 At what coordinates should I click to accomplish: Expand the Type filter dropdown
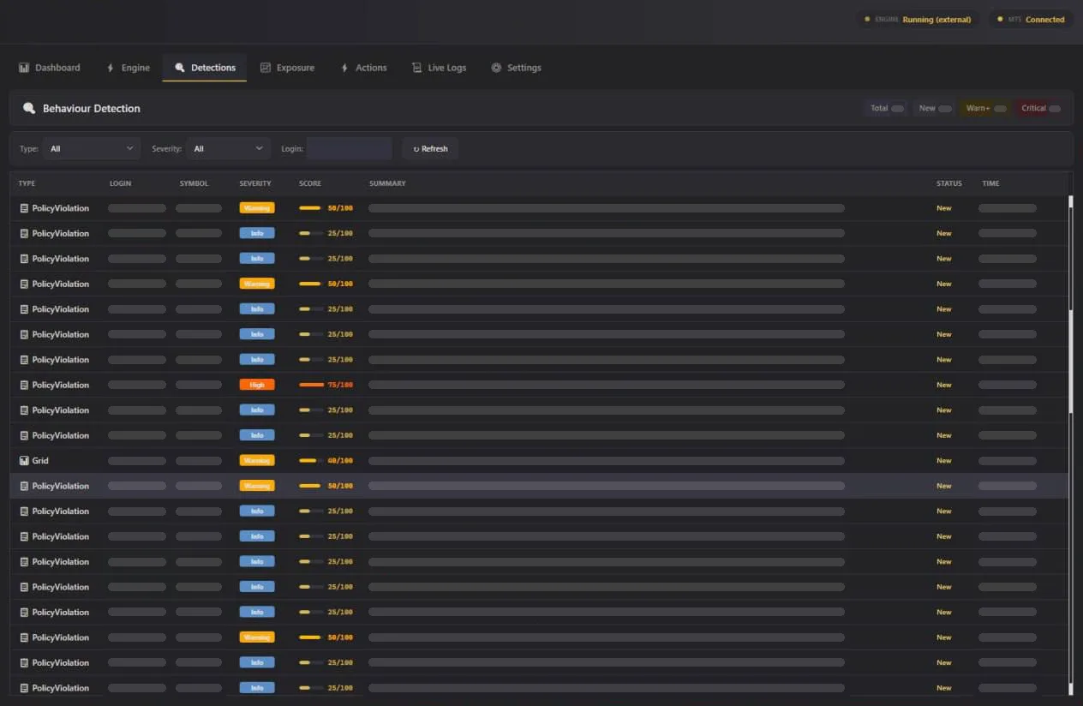point(92,148)
